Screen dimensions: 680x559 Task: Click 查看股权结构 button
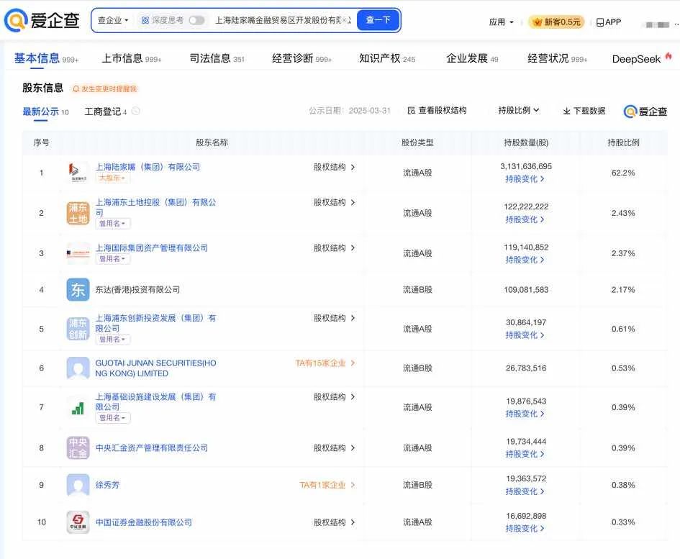point(438,111)
